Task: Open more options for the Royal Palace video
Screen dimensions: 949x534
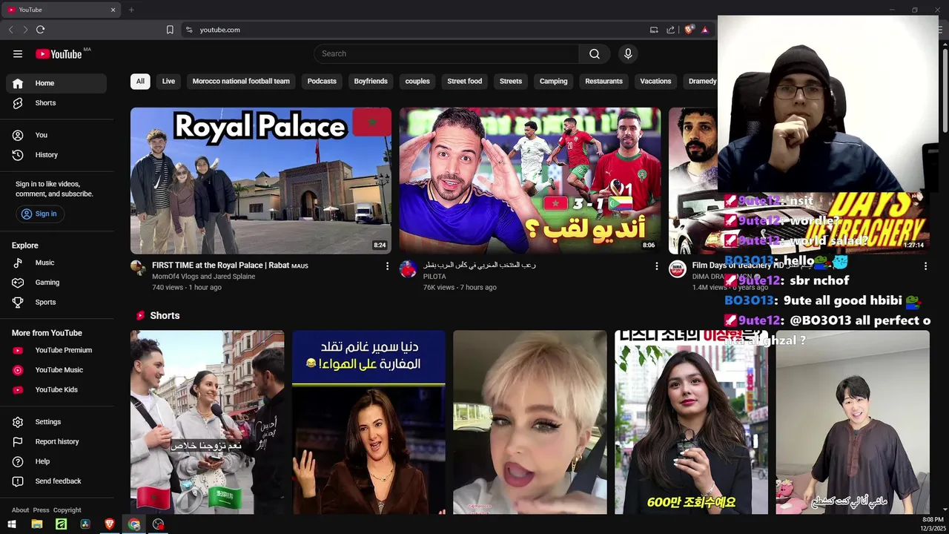Action: (x=387, y=266)
